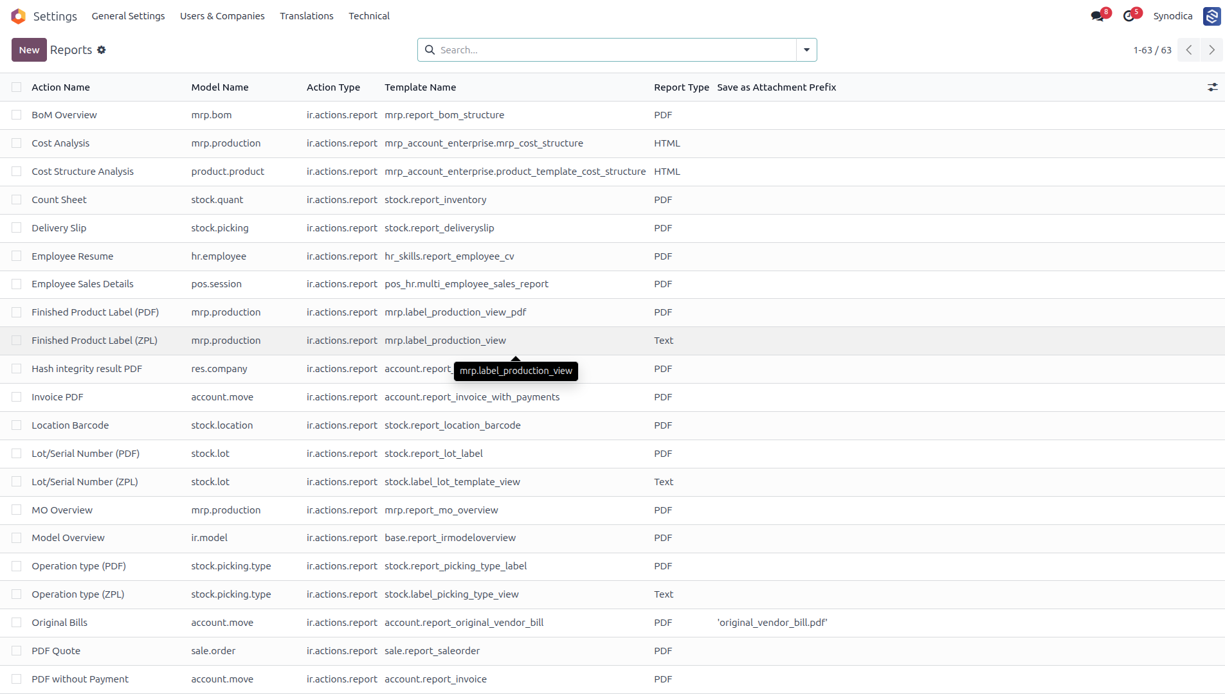Open Operation type (ZPL) record
Screen dimensions: 1225x694
tap(78, 594)
